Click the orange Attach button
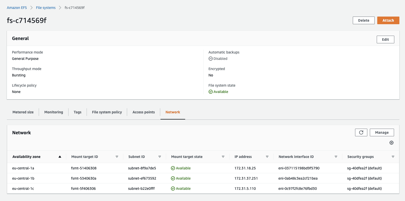 [388, 20]
